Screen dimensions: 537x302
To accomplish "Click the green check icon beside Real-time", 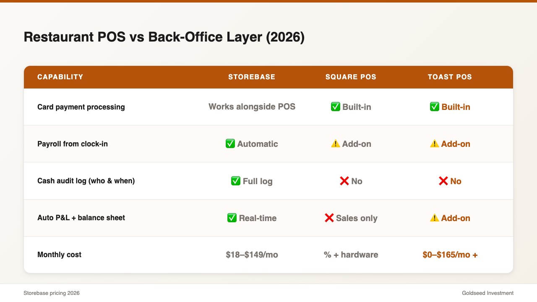I will (232, 218).
